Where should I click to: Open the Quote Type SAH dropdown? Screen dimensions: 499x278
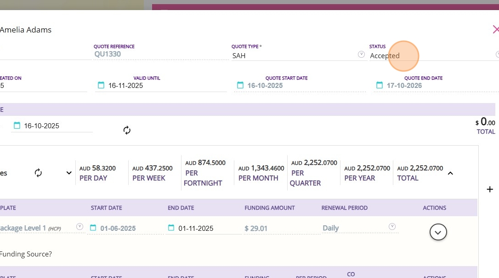361,54
